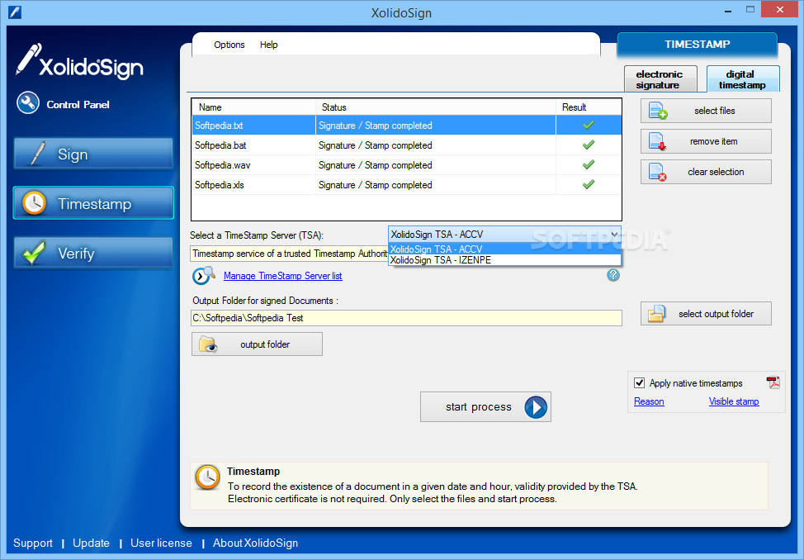Click the Name column header
Viewport: 804px width, 560px height.
pyautogui.click(x=253, y=107)
